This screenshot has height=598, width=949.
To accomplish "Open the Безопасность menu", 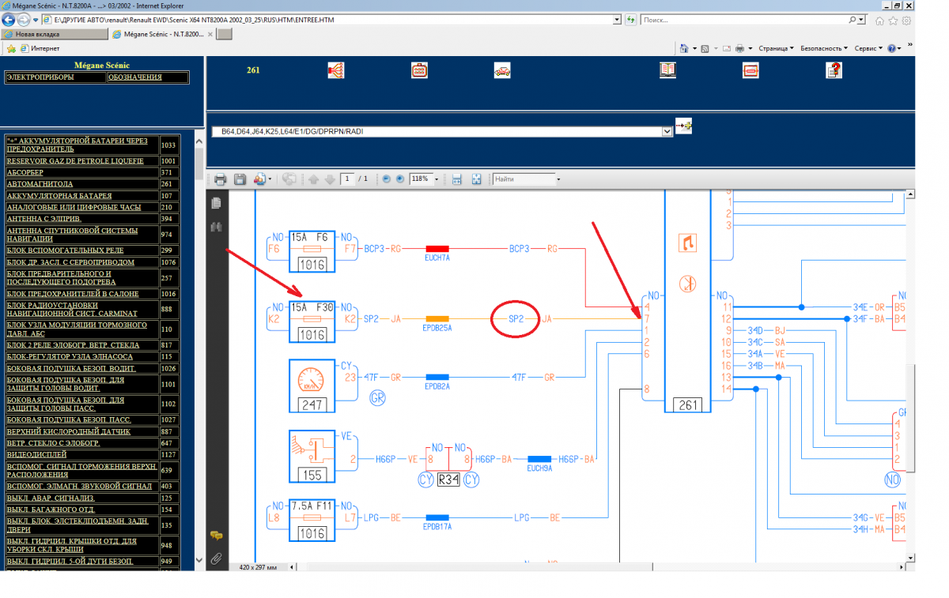I will 824,48.
